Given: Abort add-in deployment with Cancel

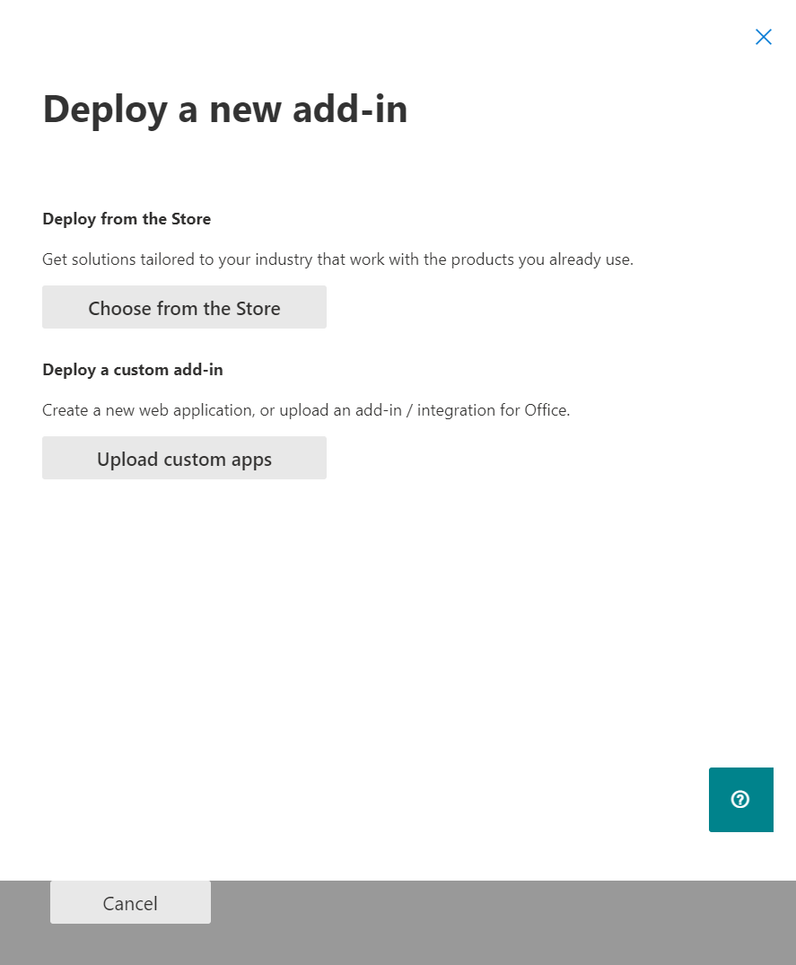Looking at the screenshot, I should click(x=130, y=903).
